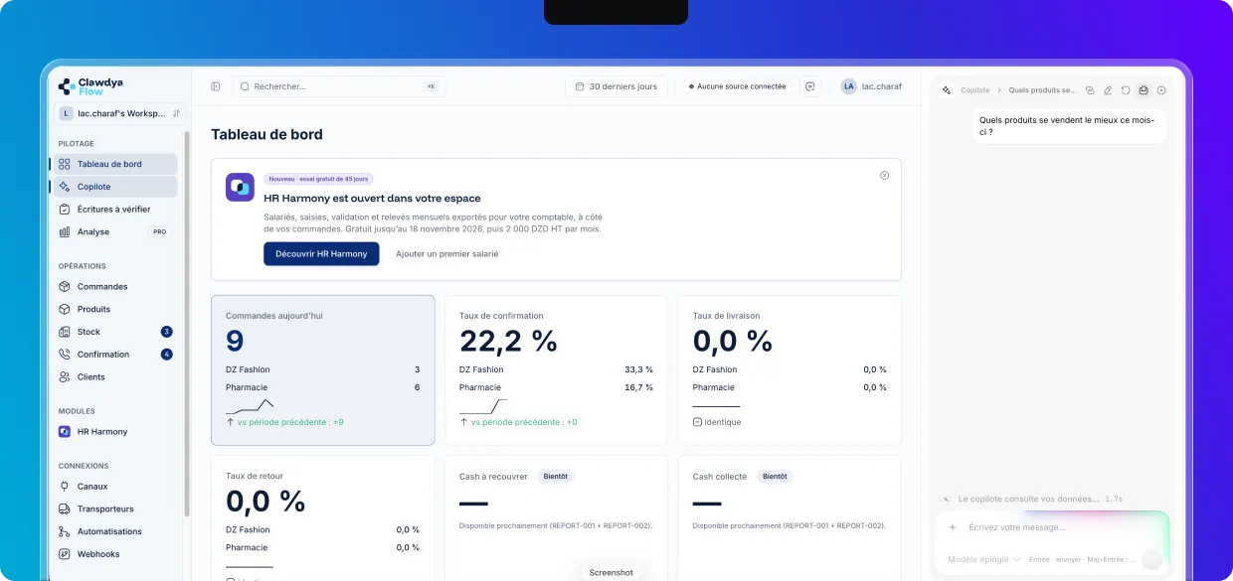Click the Cash collecté Bientôt badge

(775, 477)
